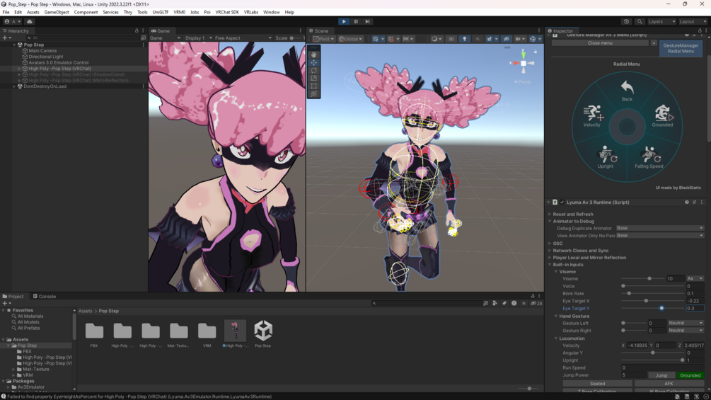Viewport: 711px width, 400px height.
Task: Open Undo History from the top bar
Action: coord(626,21)
